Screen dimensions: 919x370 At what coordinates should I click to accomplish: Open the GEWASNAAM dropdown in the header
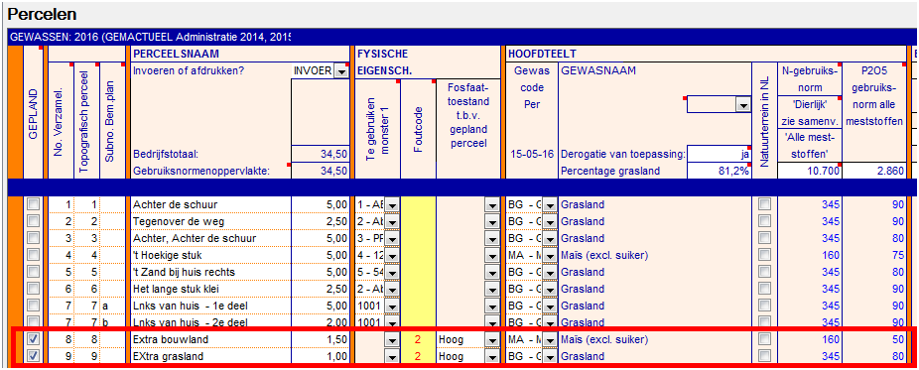(x=743, y=105)
